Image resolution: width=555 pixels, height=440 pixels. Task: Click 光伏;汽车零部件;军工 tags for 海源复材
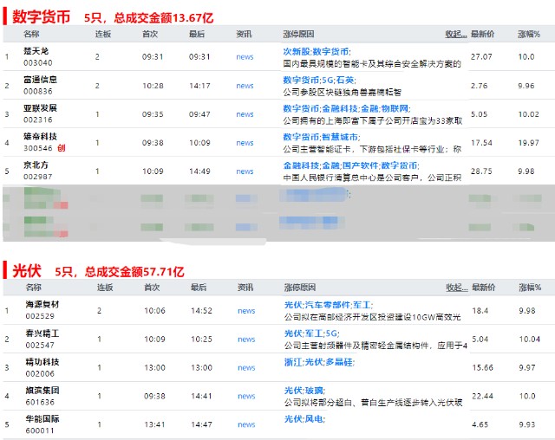(328, 305)
